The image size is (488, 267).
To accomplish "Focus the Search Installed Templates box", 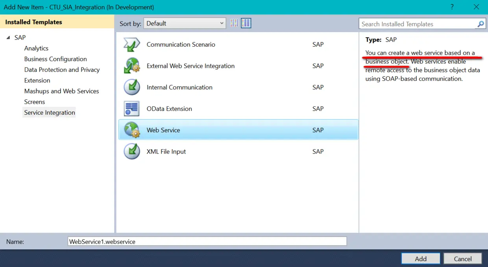I will coord(418,24).
